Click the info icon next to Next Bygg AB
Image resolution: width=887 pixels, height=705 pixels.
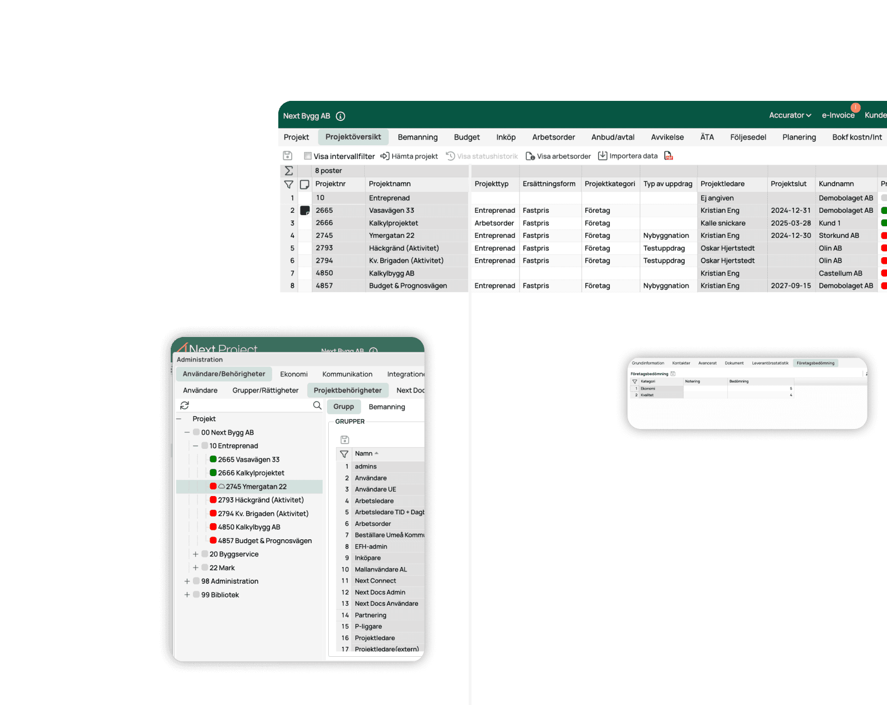tap(340, 116)
